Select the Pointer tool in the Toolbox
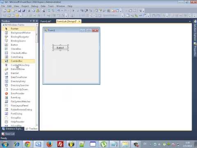This screenshot has width=197, height=148. pyautogui.click(x=18, y=29)
